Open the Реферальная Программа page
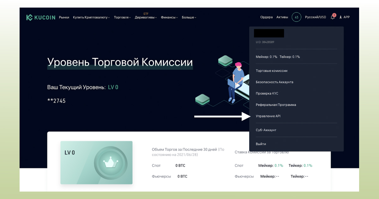 [276, 105]
